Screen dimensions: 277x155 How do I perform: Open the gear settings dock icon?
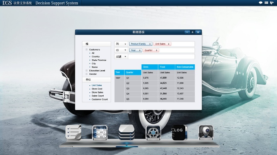[153, 133]
